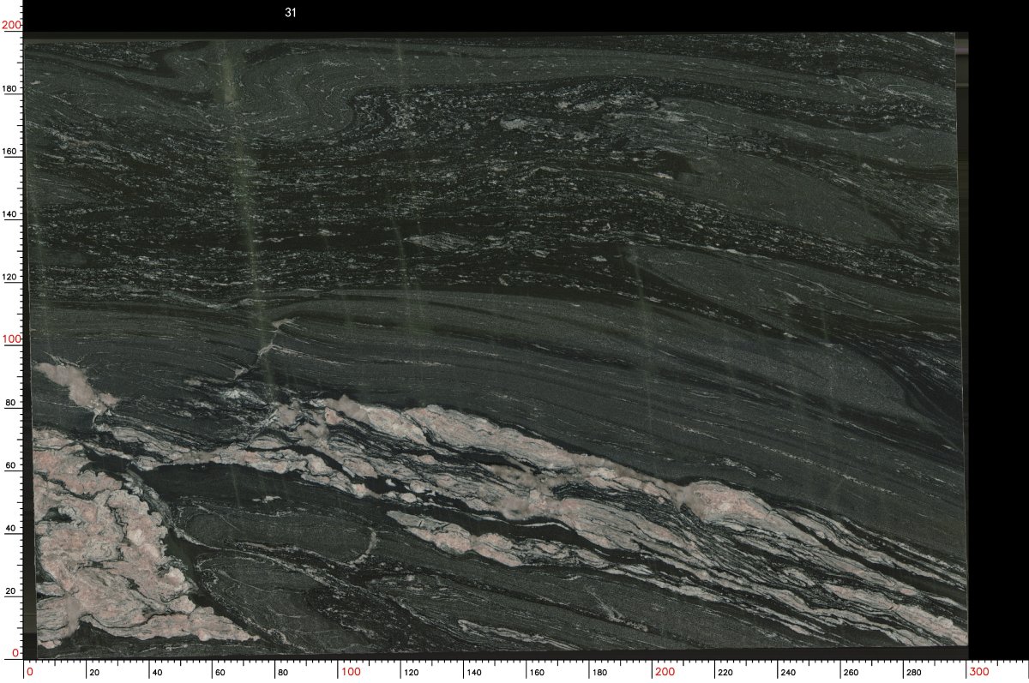Click the red 0 on horizontal ruler

click(30, 673)
